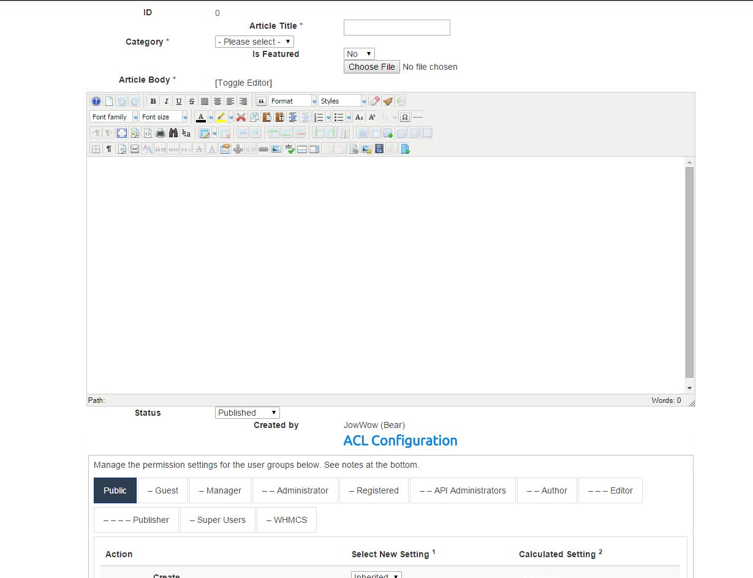Click the editor vertical scrollbar thumb

click(689, 272)
